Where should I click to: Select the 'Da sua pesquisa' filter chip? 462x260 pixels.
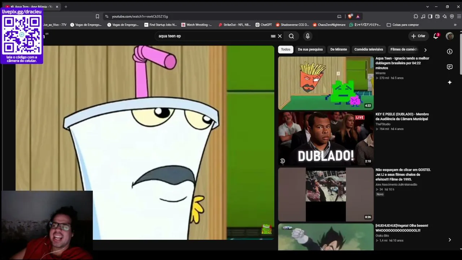pos(310,49)
